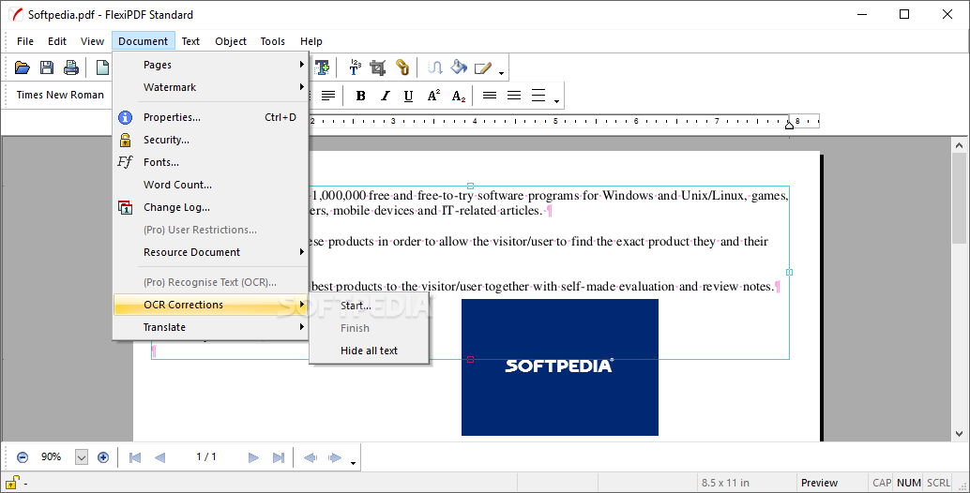This screenshot has height=493, width=970.
Task: Click the justify alignment icon
Action: (x=328, y=96)
